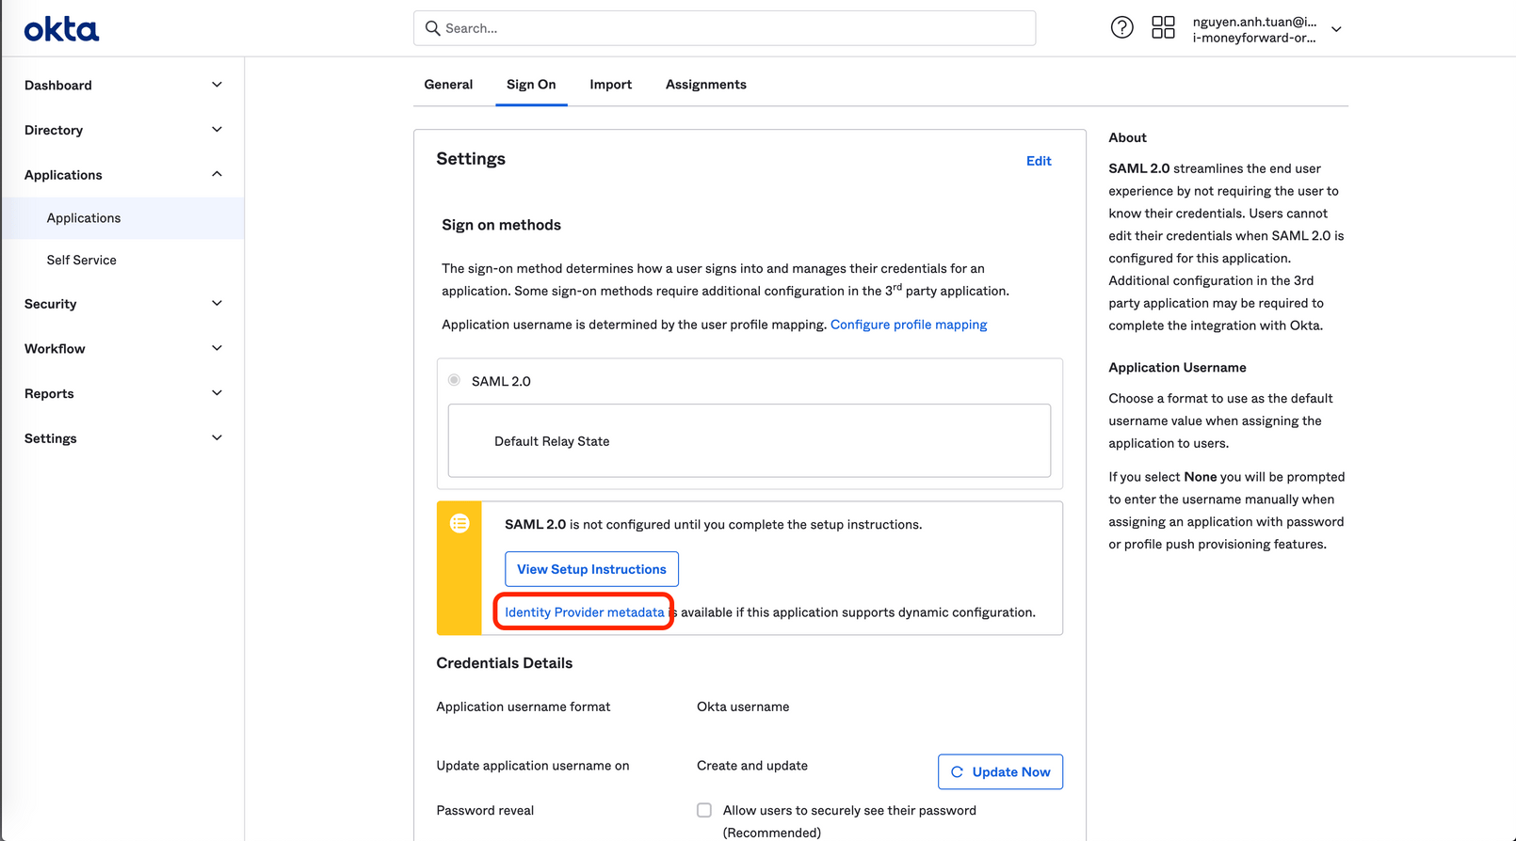Select the Sign On tab
Image resolution: width=1516 pixels, height=841 pixels.
point(531,85)
